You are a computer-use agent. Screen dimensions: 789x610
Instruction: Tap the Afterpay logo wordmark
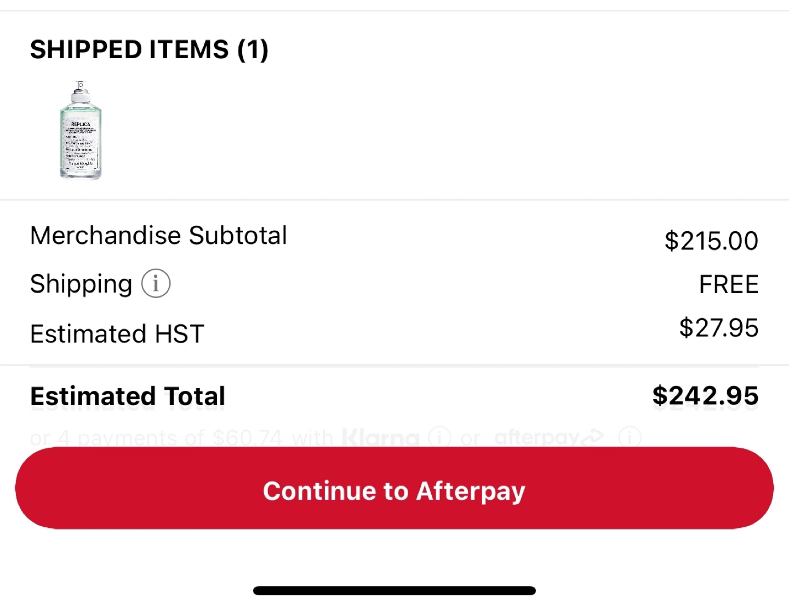point(536,437)
